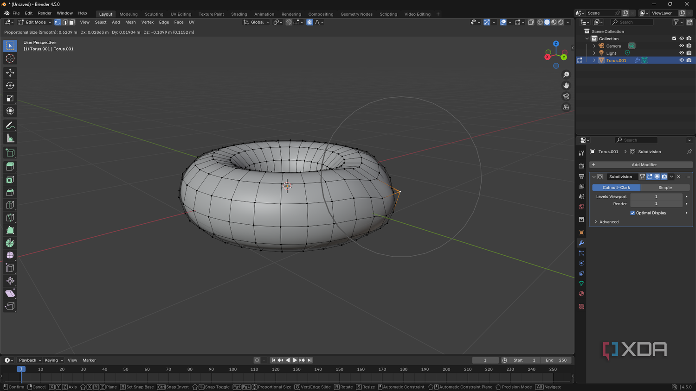Switch orthographic/perspective grid icon
Viewport: 696px width, 391px height.
click(566, 107)
